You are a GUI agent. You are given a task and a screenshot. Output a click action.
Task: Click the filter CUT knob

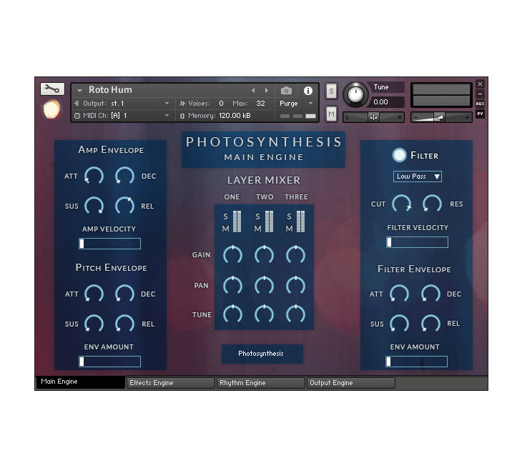click(x=401, y=204)
